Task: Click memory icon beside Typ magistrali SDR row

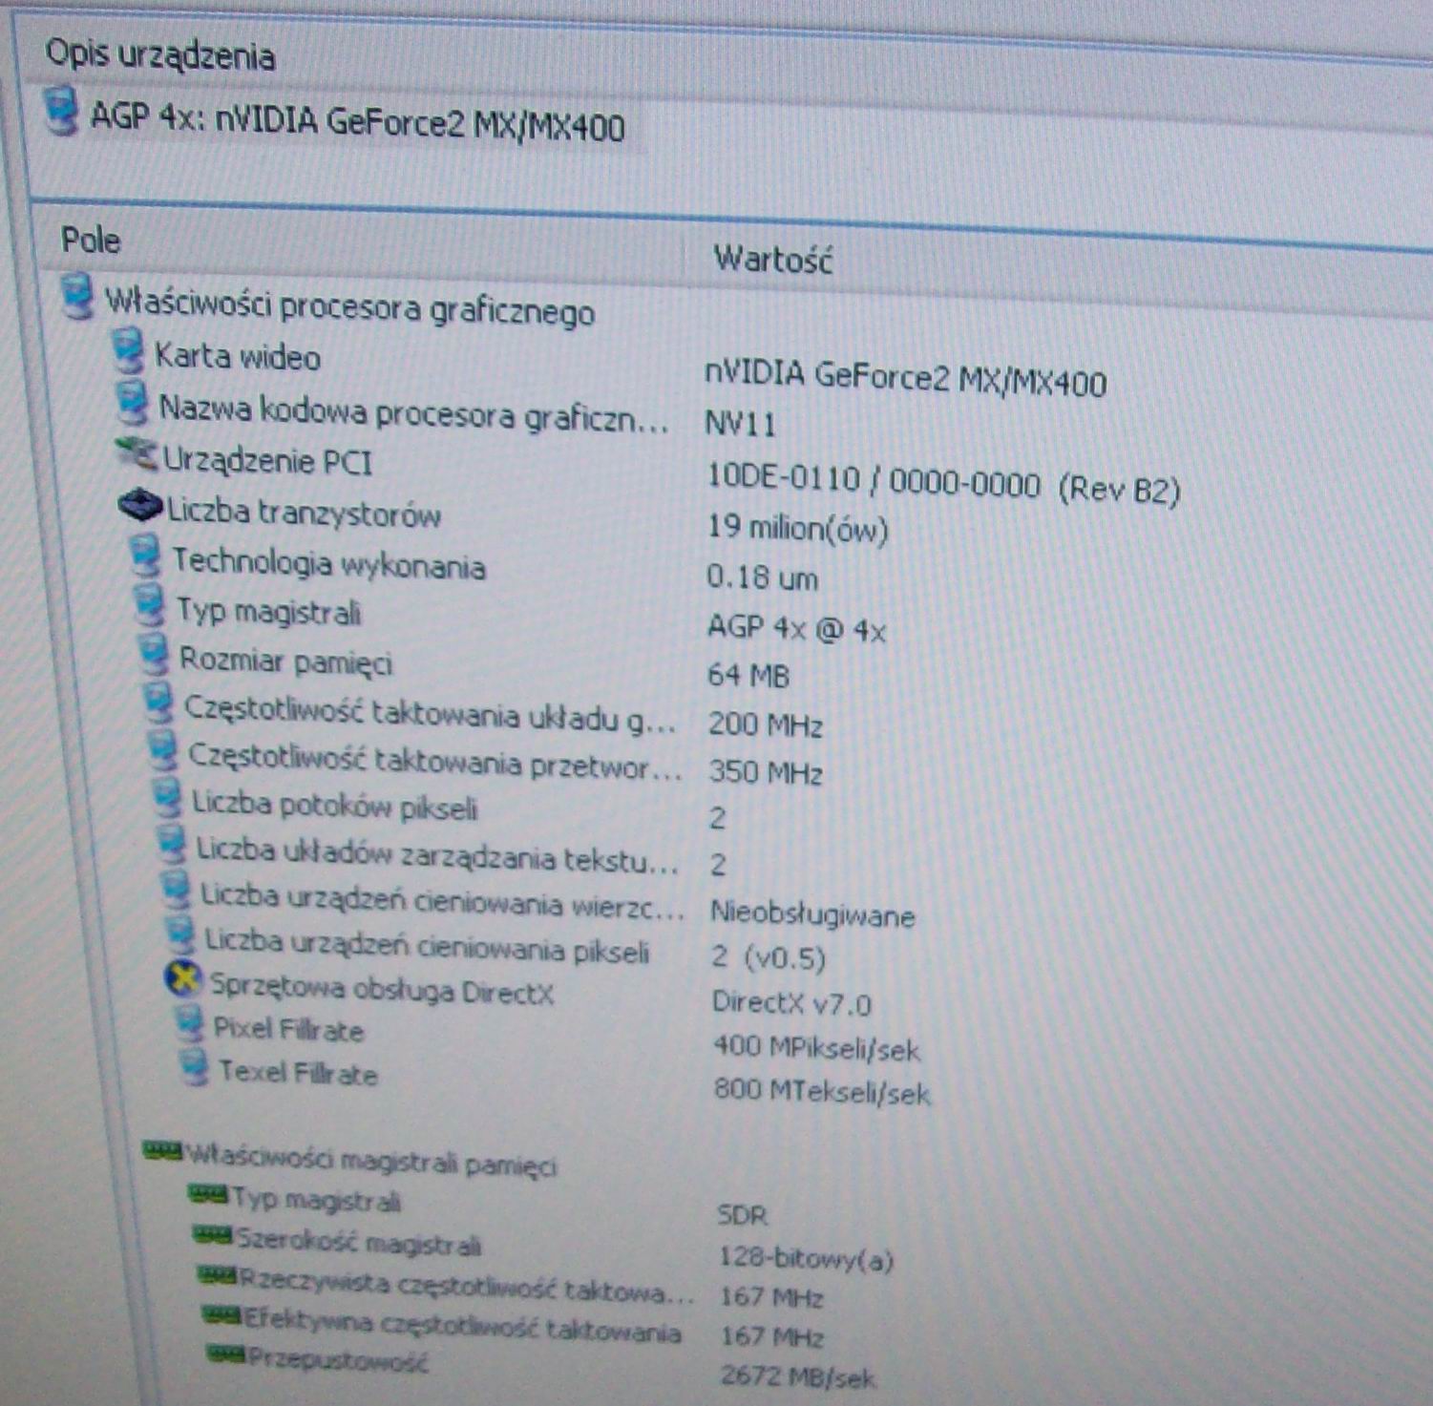Action: tap(208, 1194)
